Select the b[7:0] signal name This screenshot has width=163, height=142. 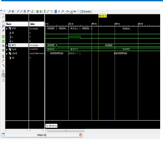pyautogui.click(x=14, y=49)
